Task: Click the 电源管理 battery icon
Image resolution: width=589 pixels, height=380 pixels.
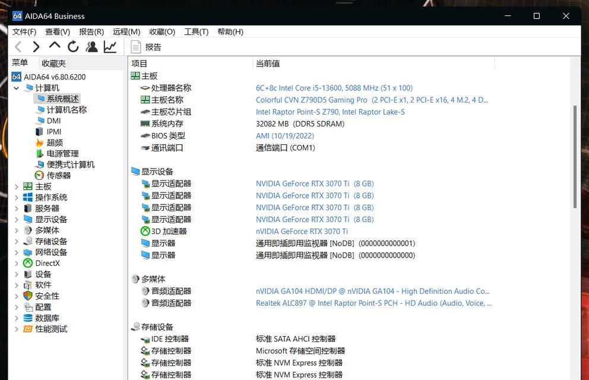Action: [x=39, y=154]
